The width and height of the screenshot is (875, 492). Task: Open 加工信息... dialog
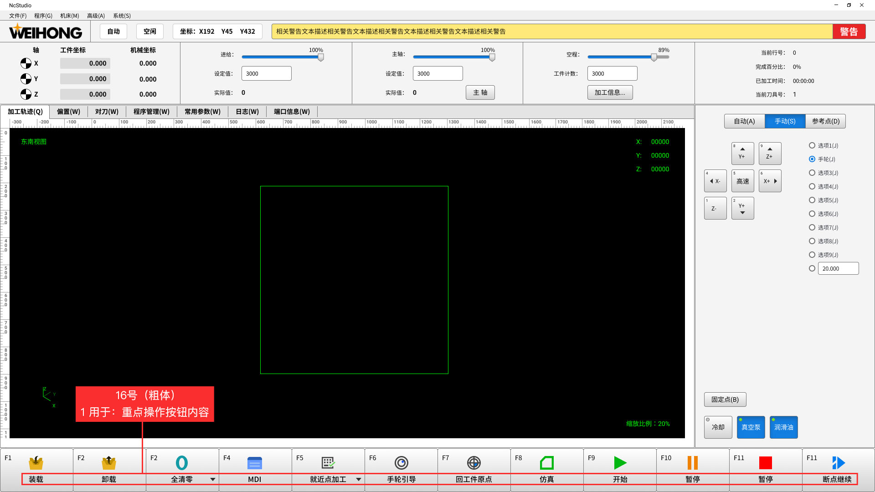610,92
